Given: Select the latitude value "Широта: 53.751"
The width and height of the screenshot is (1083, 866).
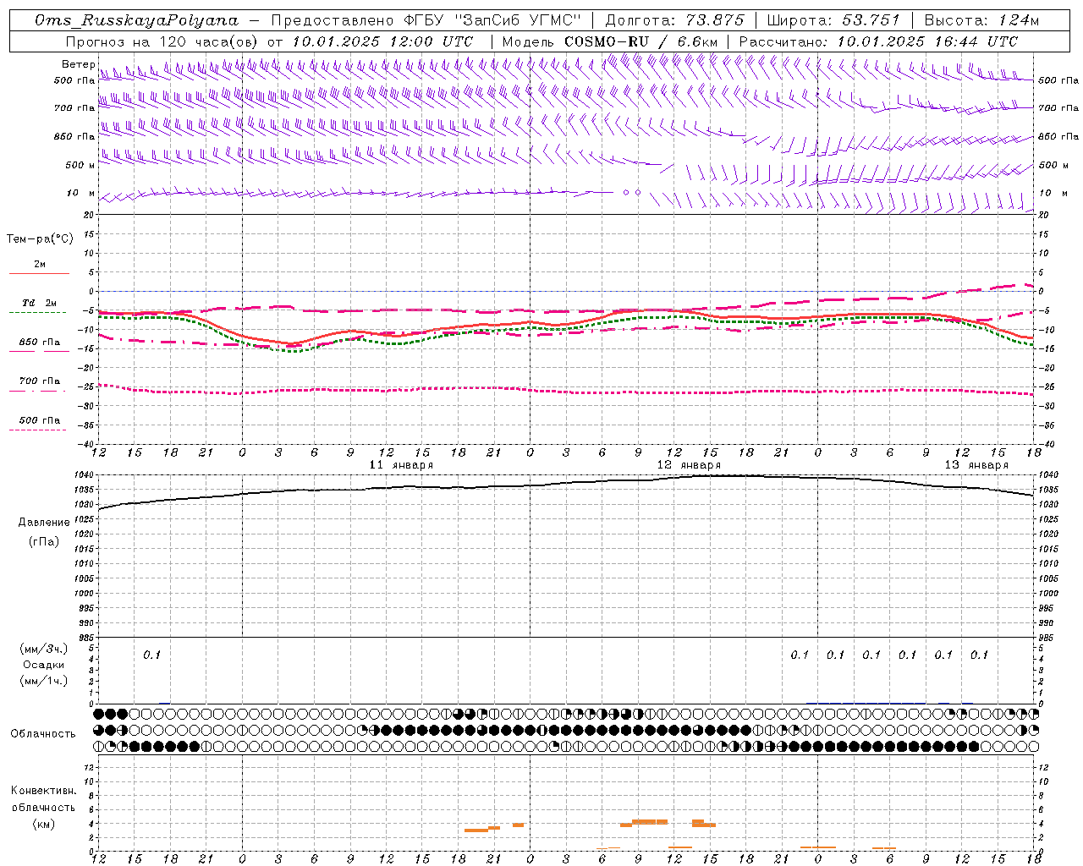Looking at the screenshot, I should [x=833, y=20].
